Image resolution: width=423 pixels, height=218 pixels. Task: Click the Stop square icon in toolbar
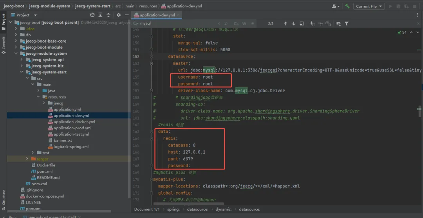pos(415,6)
